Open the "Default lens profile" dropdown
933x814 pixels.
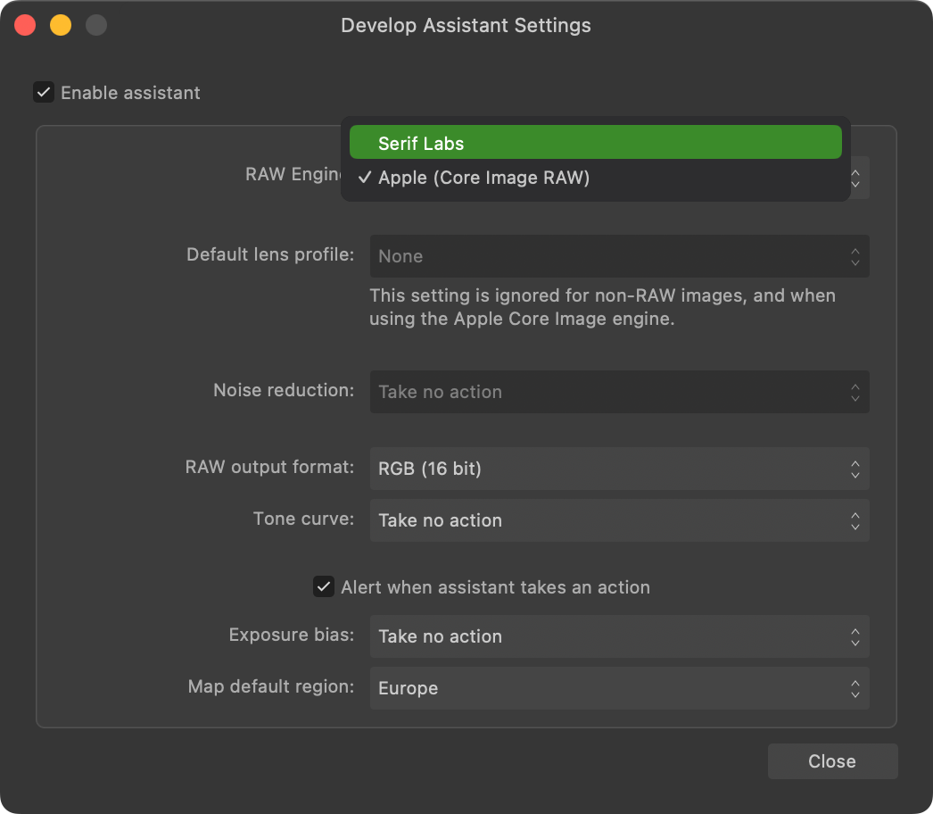point(619,256)
